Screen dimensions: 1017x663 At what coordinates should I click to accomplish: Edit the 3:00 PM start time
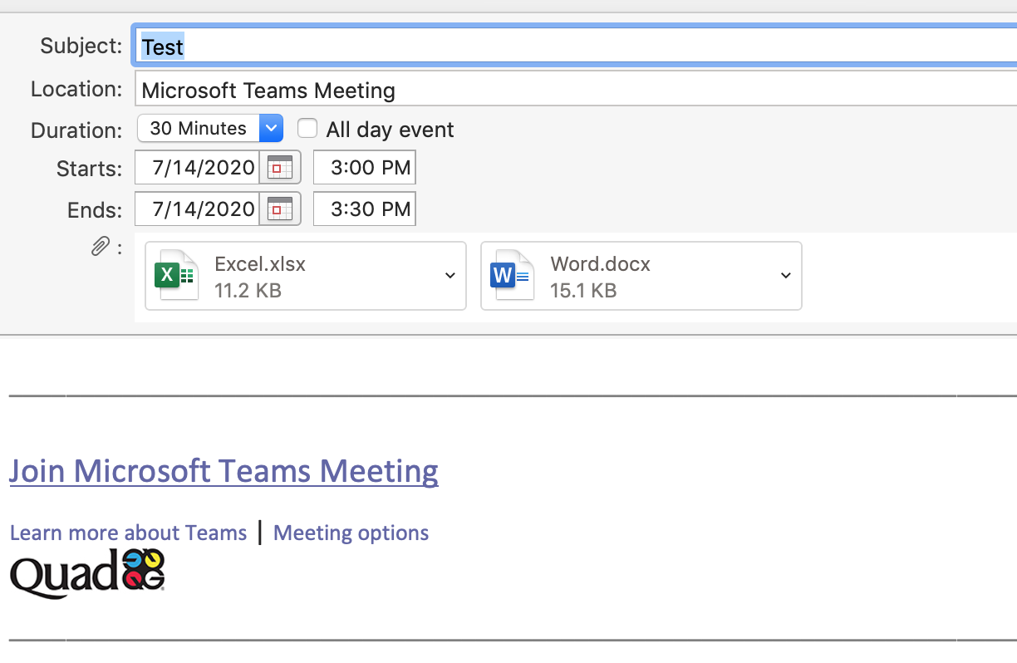[365, 168]
